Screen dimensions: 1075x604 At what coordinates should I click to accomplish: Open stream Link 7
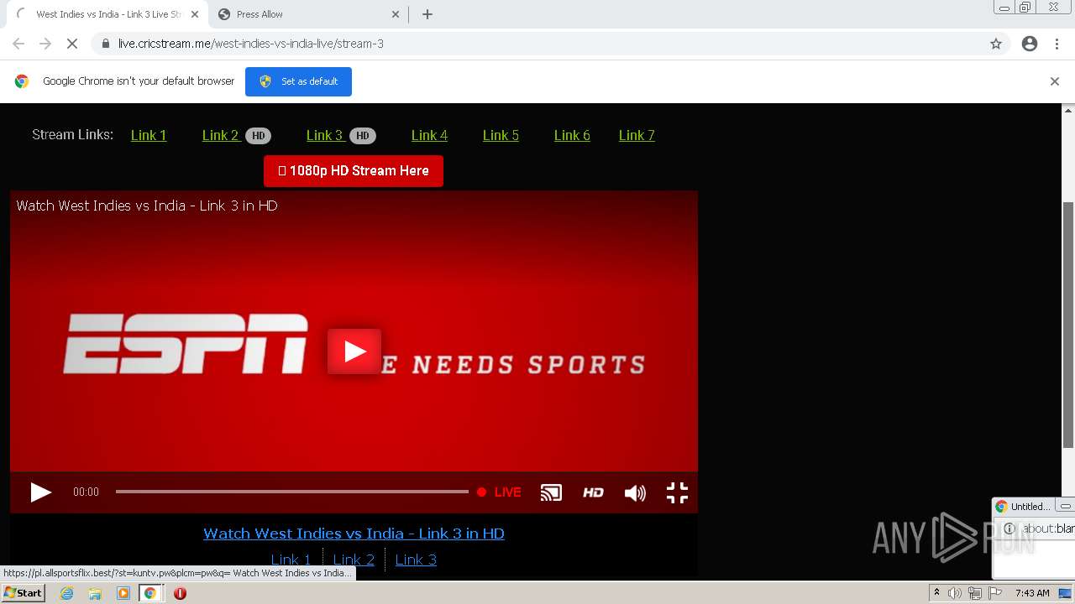(x=637, y=135)
